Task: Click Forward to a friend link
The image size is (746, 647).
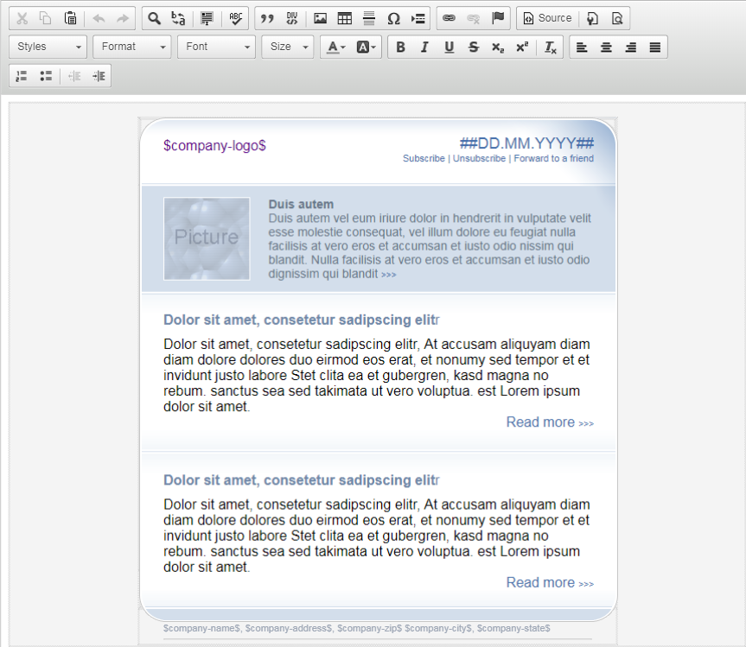Action: pos(554,158)
